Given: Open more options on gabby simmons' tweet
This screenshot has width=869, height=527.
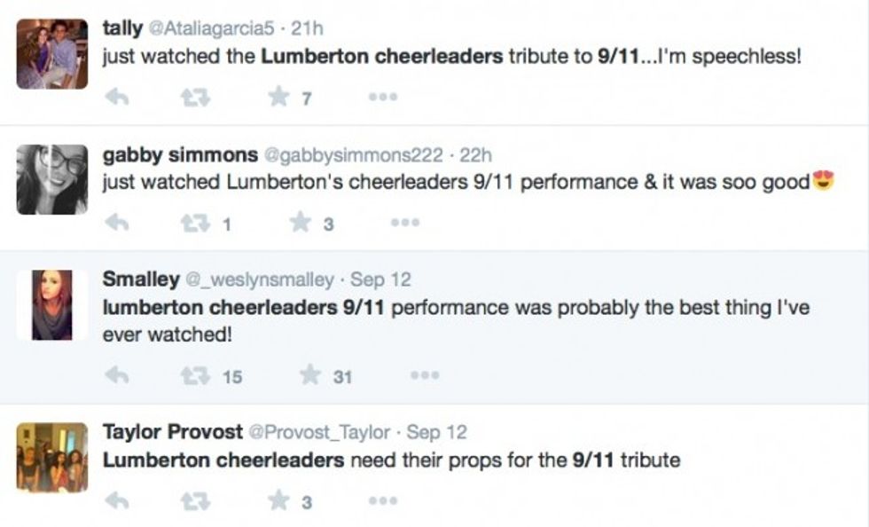Looking at the screenshot, I should (x=403, y=224).
